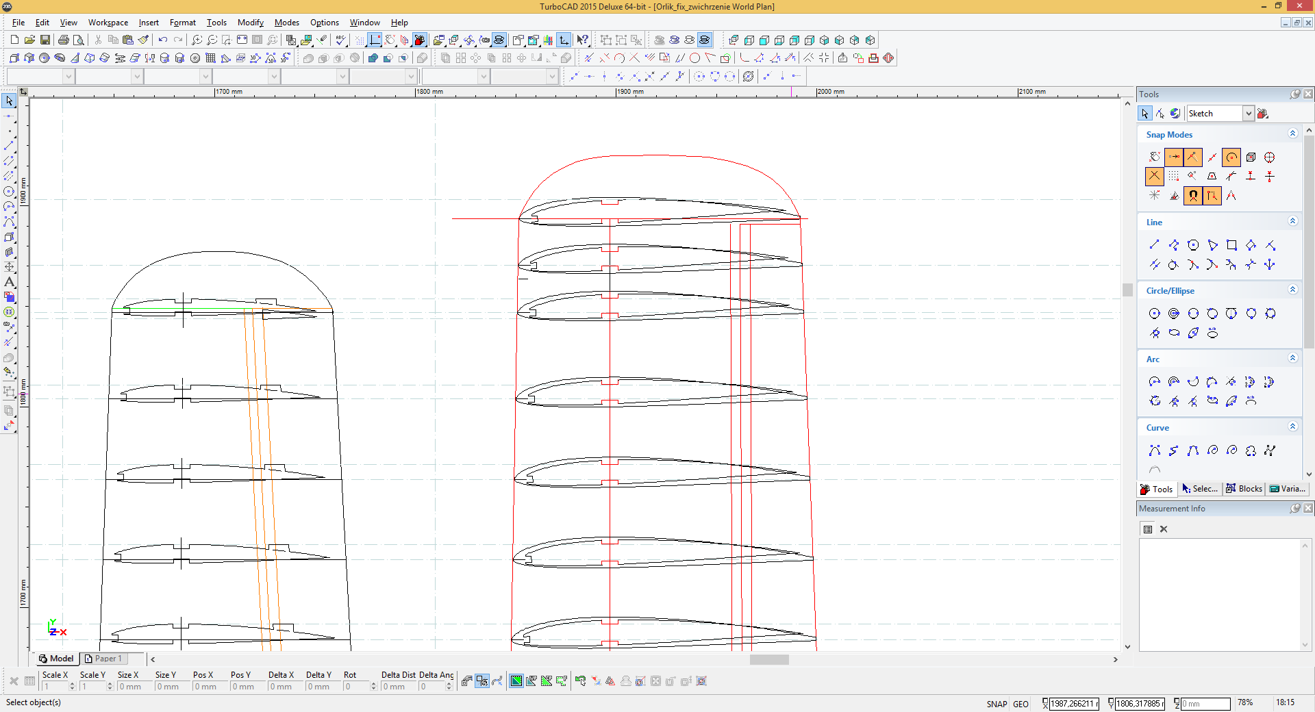
Task: Open the Sketch dropdown in Tools panel
Action: (1248, 114)
